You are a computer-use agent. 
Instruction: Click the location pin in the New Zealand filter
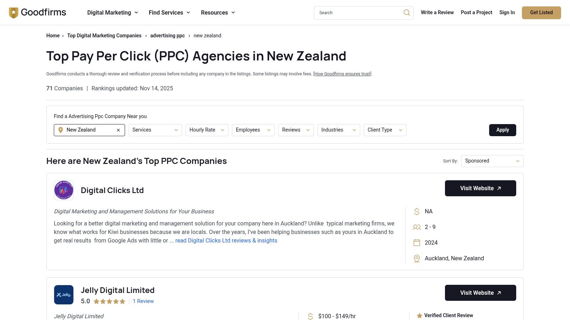[x=61, y=130]
